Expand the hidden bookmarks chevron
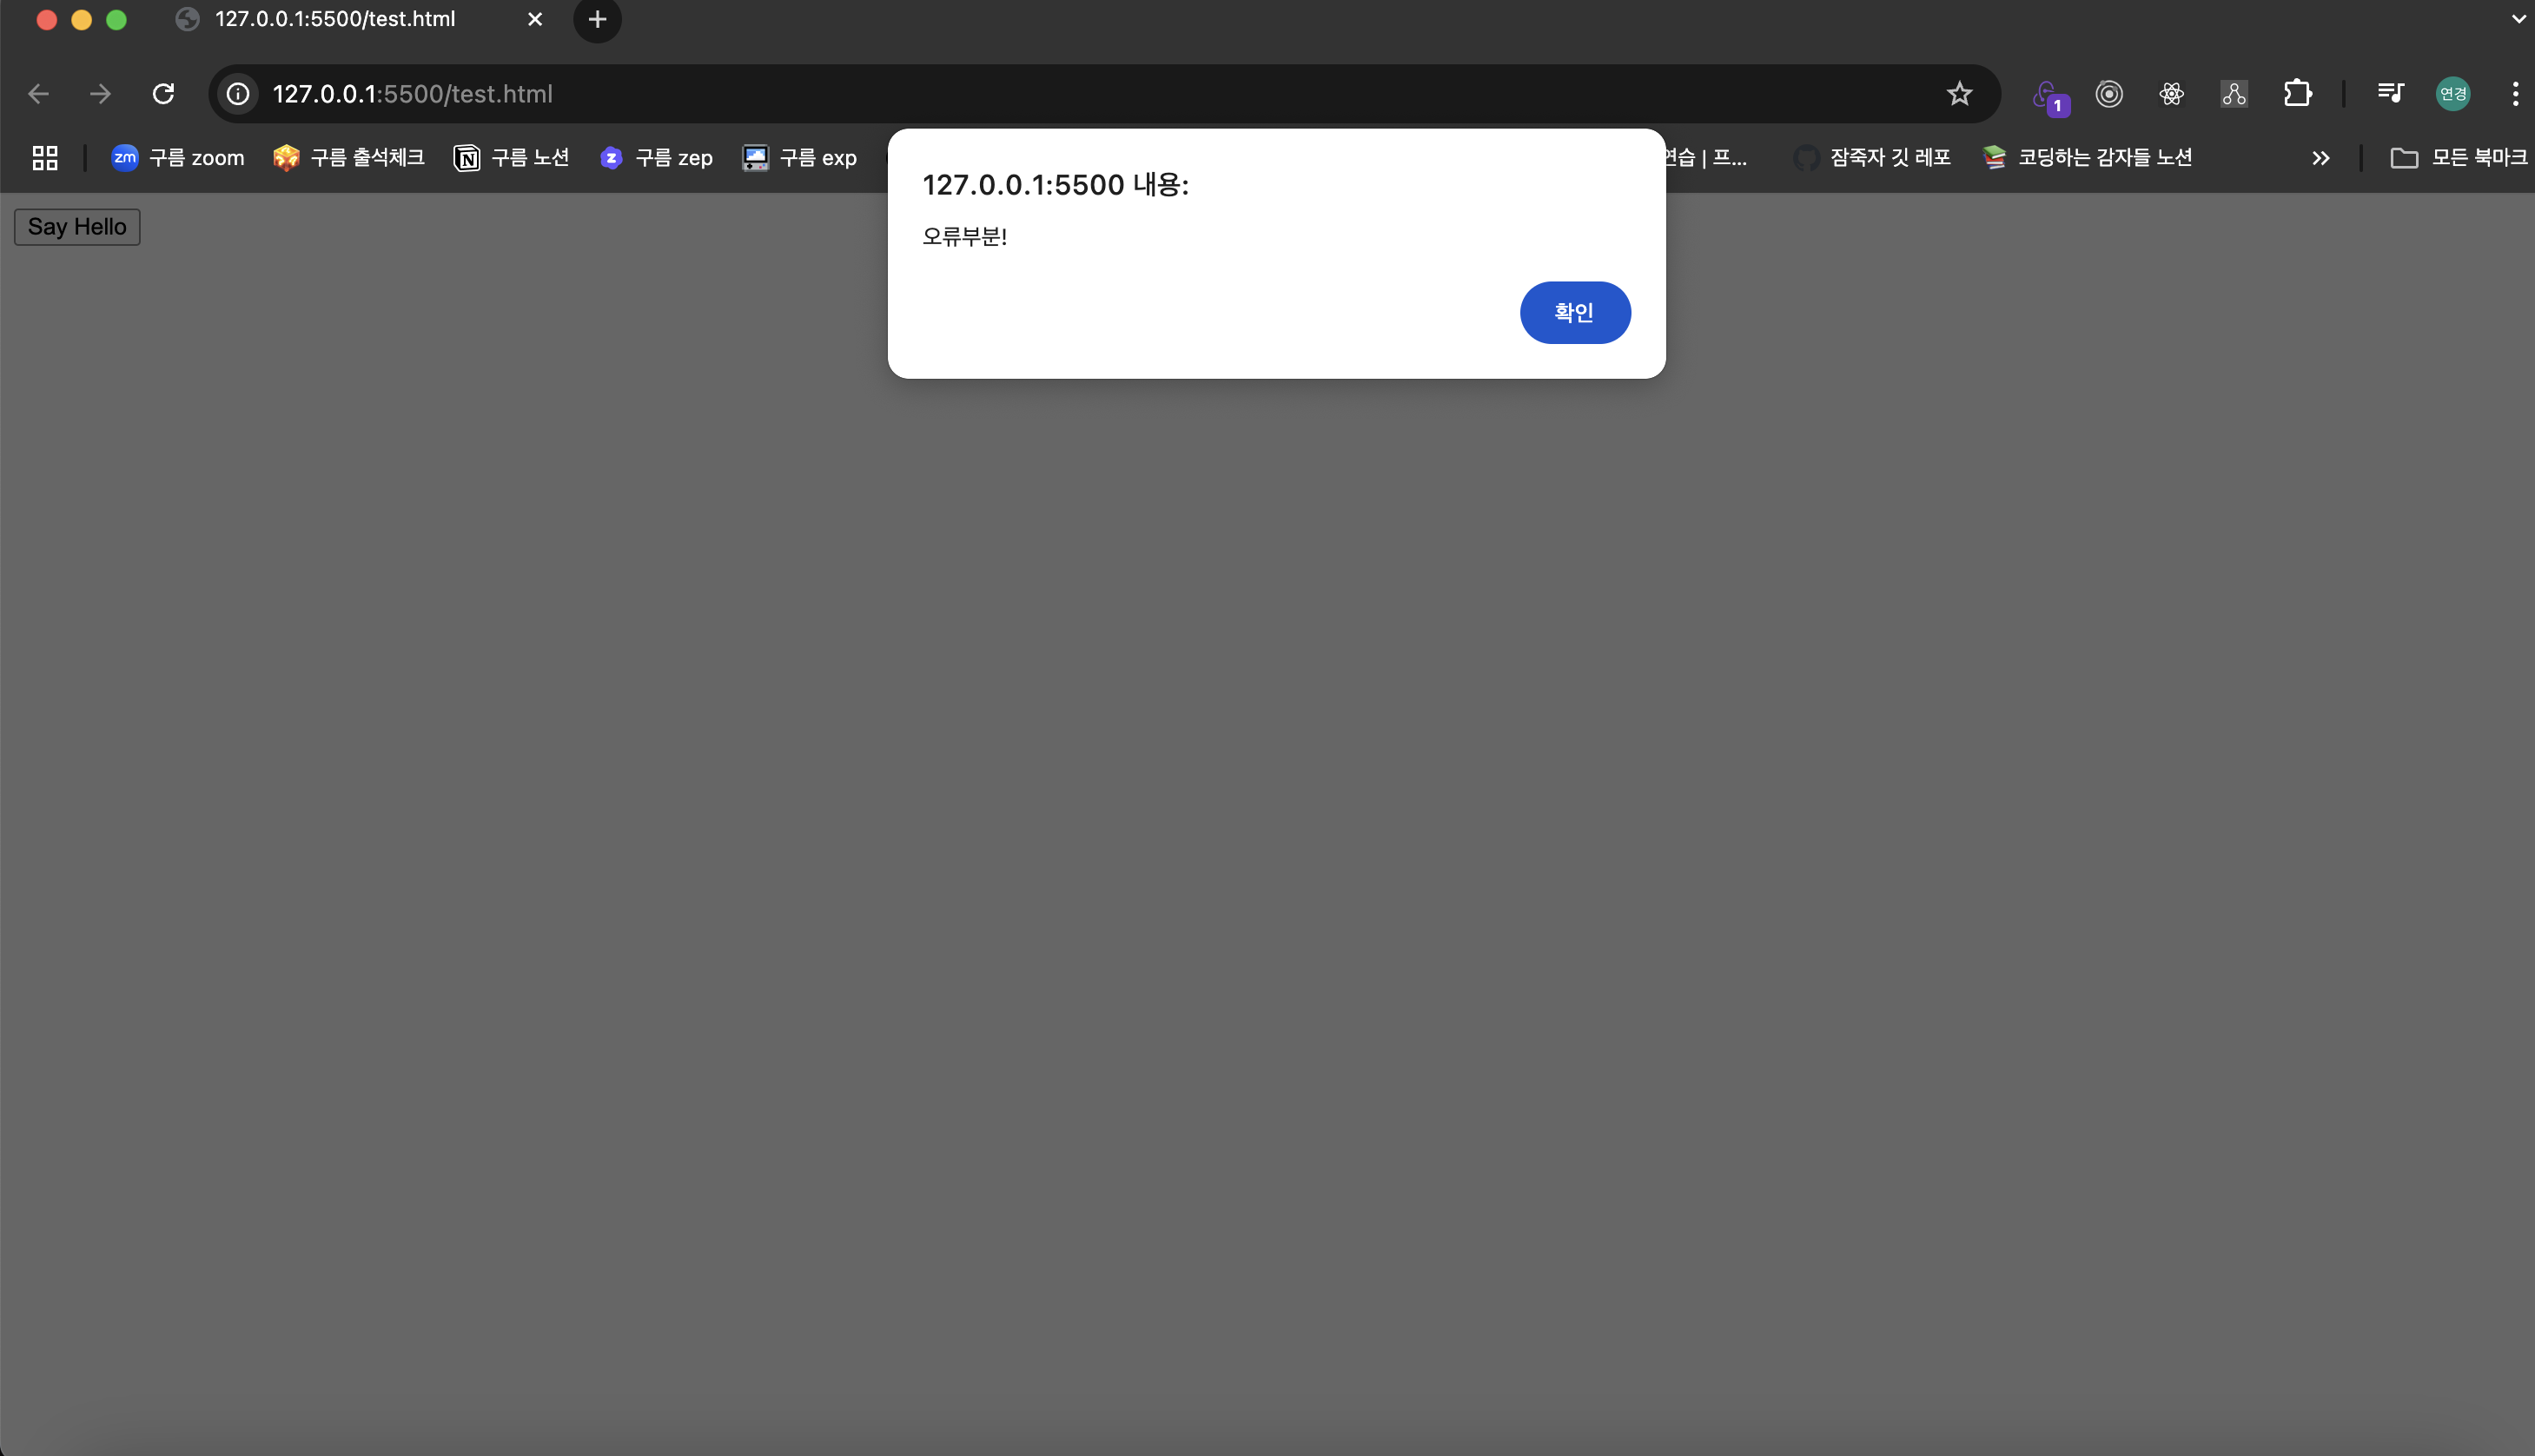This screenshot has height=1456, width=2535. click(2320, 158)
